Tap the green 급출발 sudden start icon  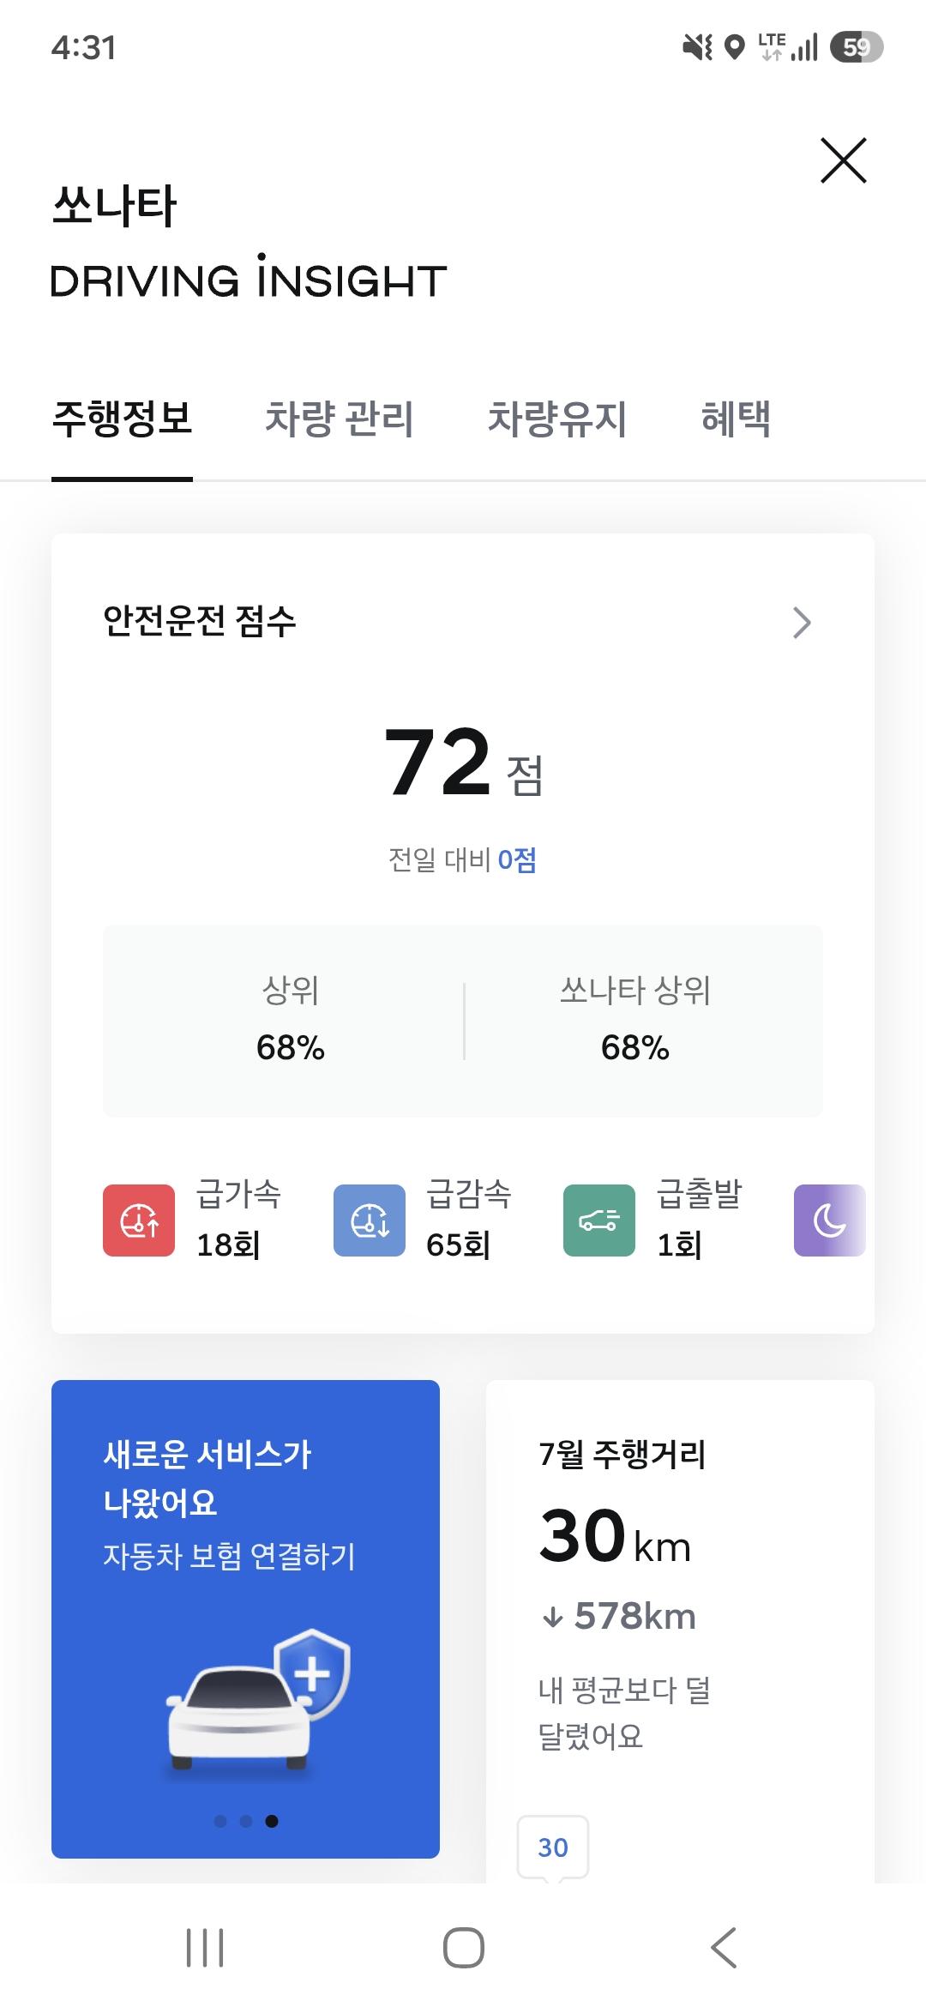pos(599,1220)
